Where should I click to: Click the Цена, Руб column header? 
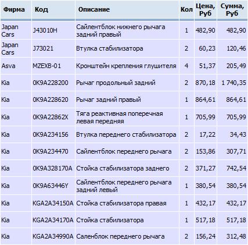click(206, 10)
